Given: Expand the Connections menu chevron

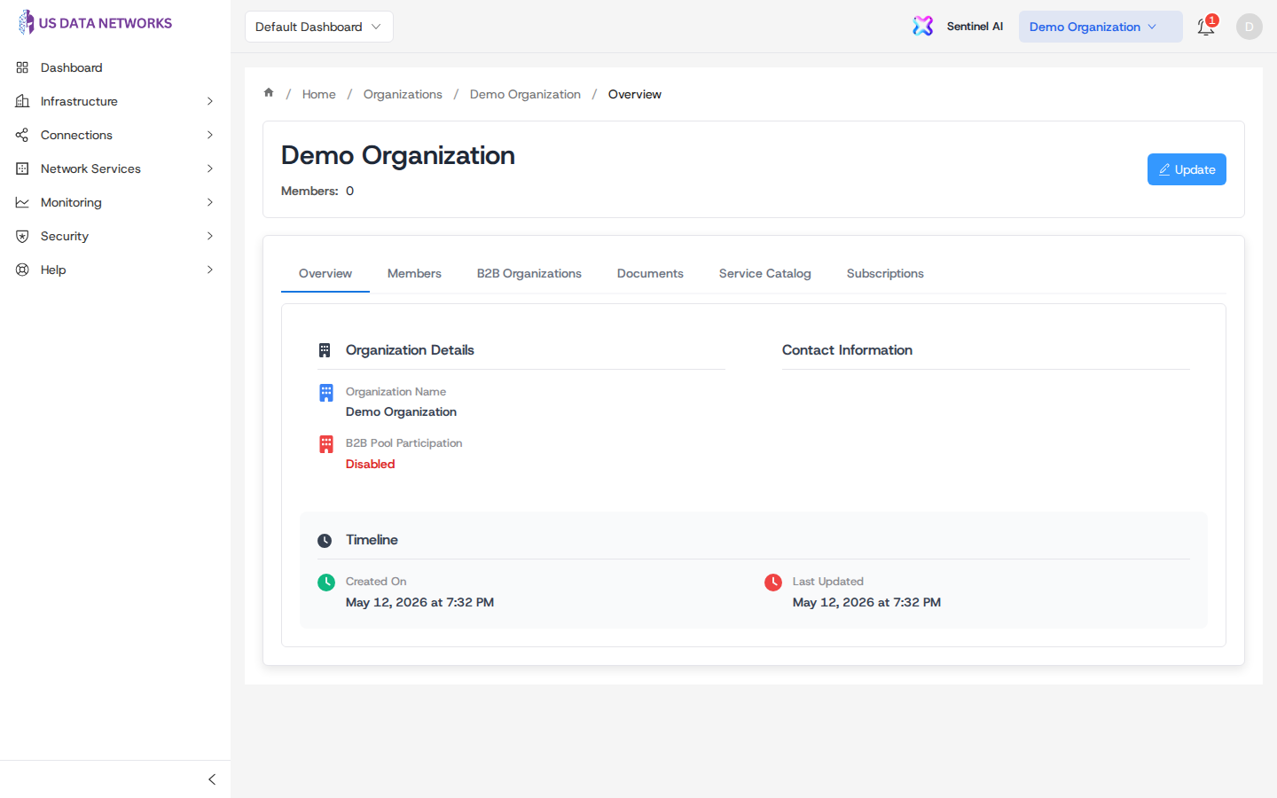Looking at the screenshot, I should pyautogui.click(x=210, y=135).
